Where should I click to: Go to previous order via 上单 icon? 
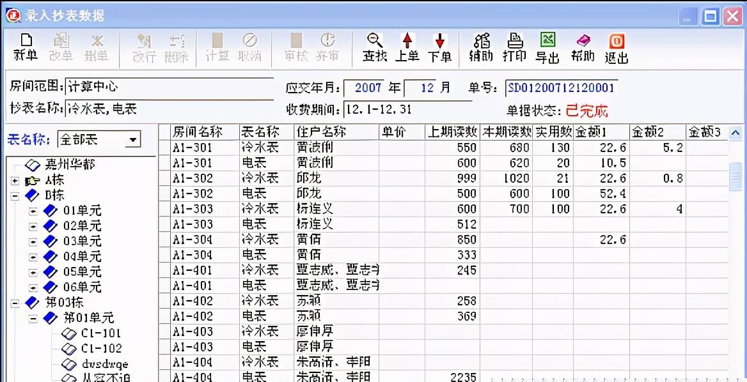coord(408,48)
